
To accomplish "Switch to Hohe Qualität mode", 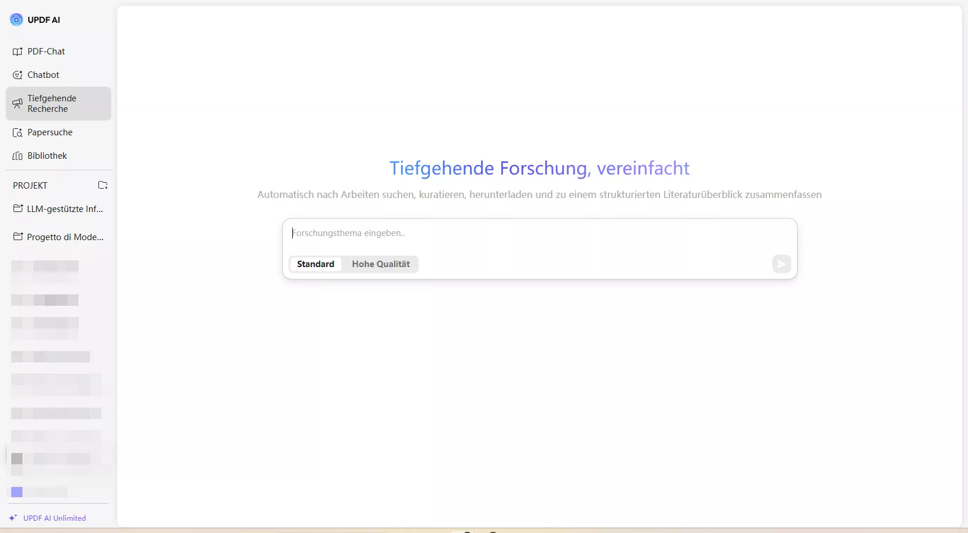I will [x=381, y=264].
